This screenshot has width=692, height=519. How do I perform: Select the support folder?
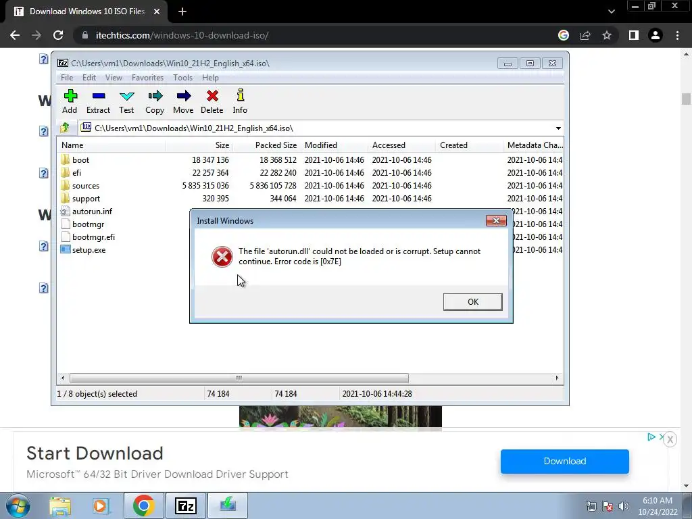pos(86,199)
